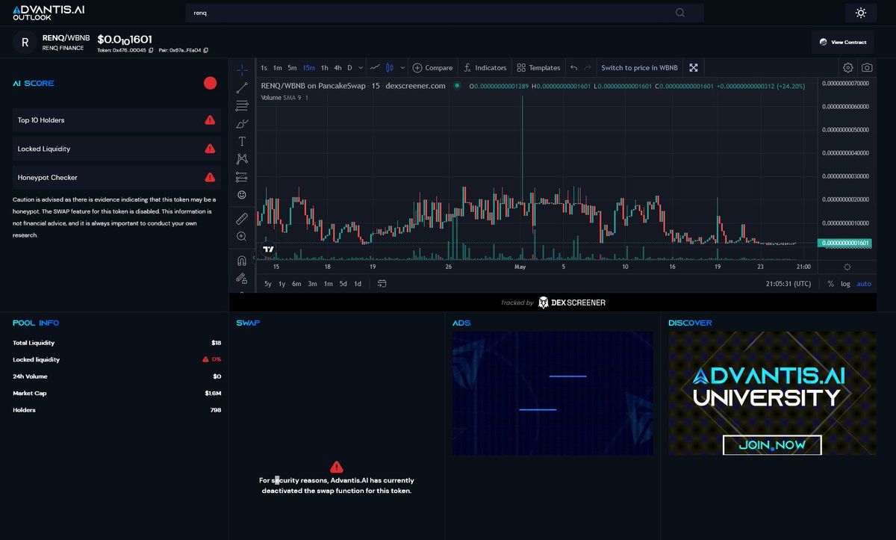Choose the chart patterns tool

241,158
